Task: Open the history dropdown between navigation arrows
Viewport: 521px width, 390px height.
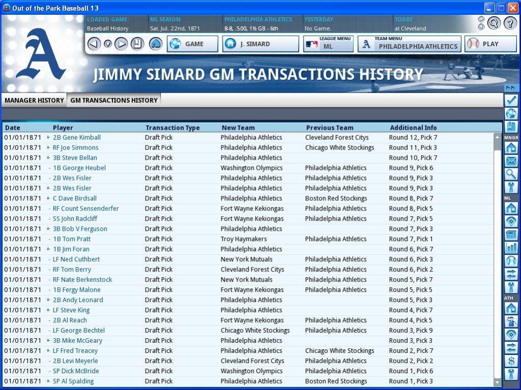Action: point(107,44)
